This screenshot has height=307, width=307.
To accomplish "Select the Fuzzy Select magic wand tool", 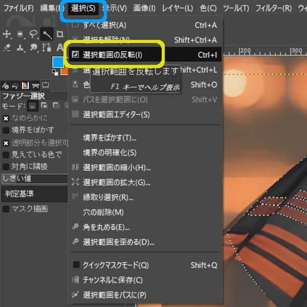I will pyautogui.click(x=47, y=34).
